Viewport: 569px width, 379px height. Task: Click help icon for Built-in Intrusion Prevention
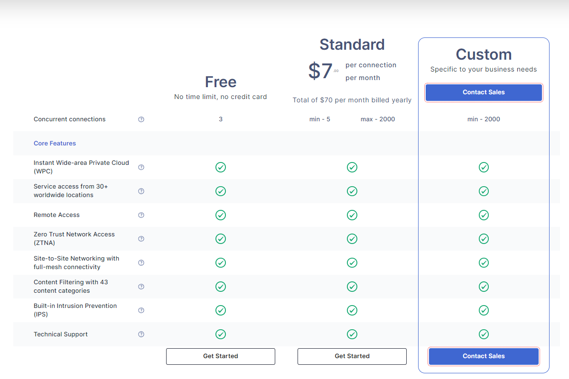141,310
